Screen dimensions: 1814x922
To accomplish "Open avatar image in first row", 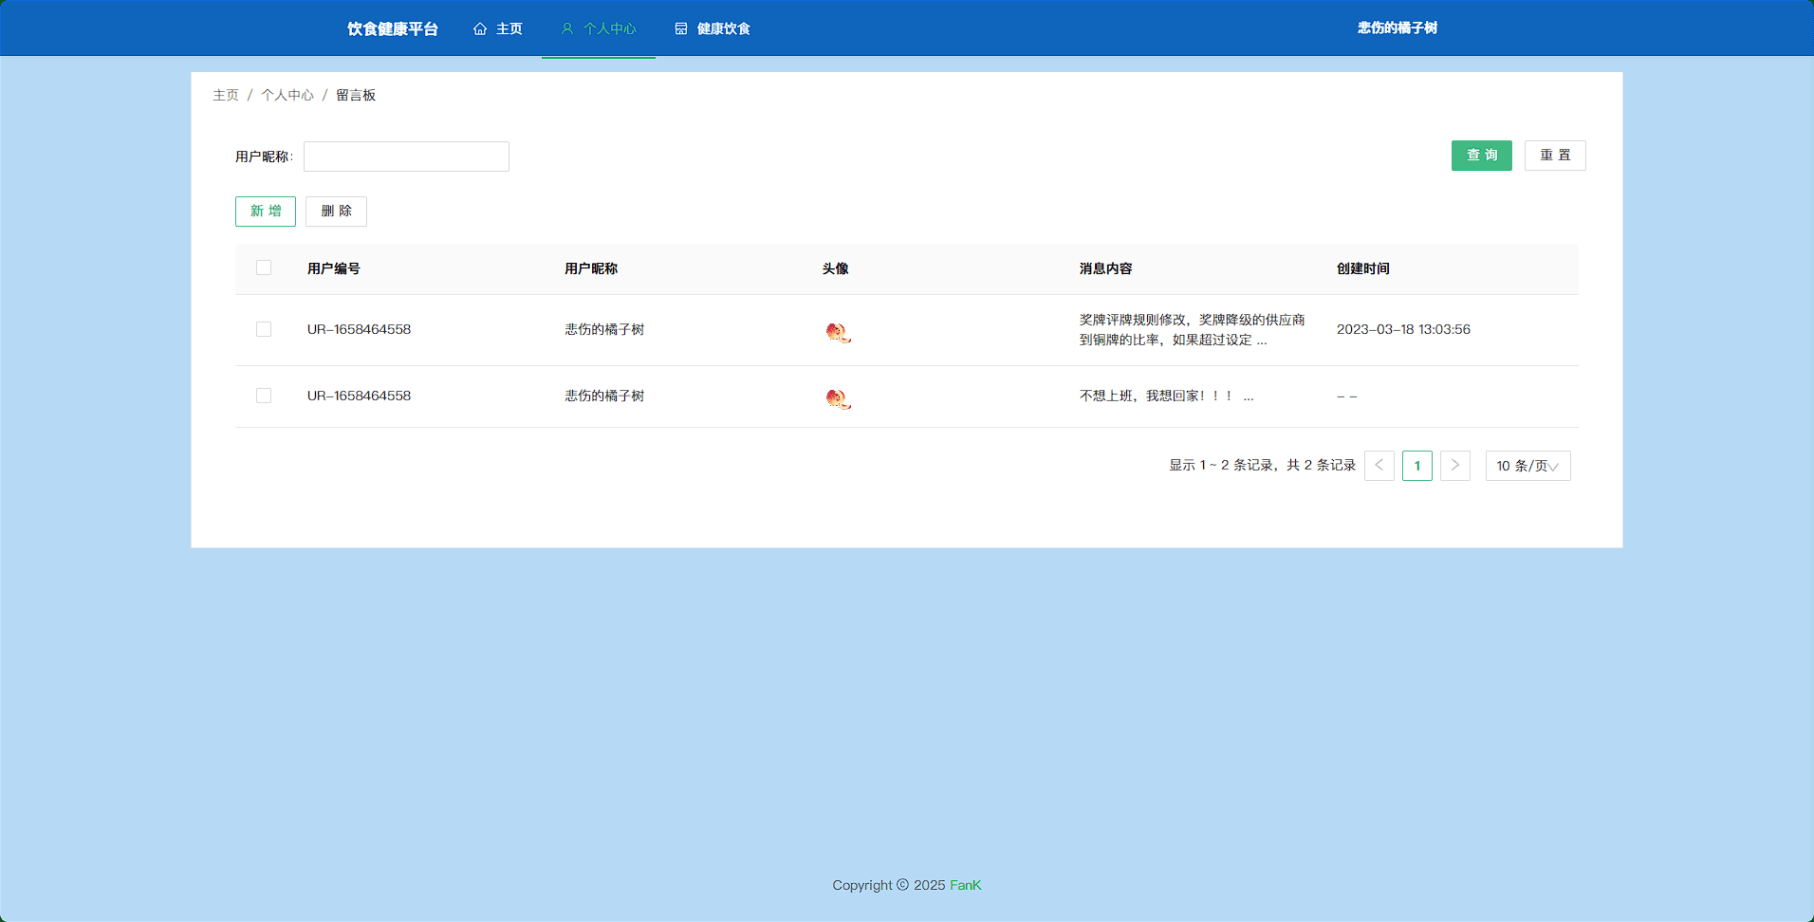I will pos(838,331).
